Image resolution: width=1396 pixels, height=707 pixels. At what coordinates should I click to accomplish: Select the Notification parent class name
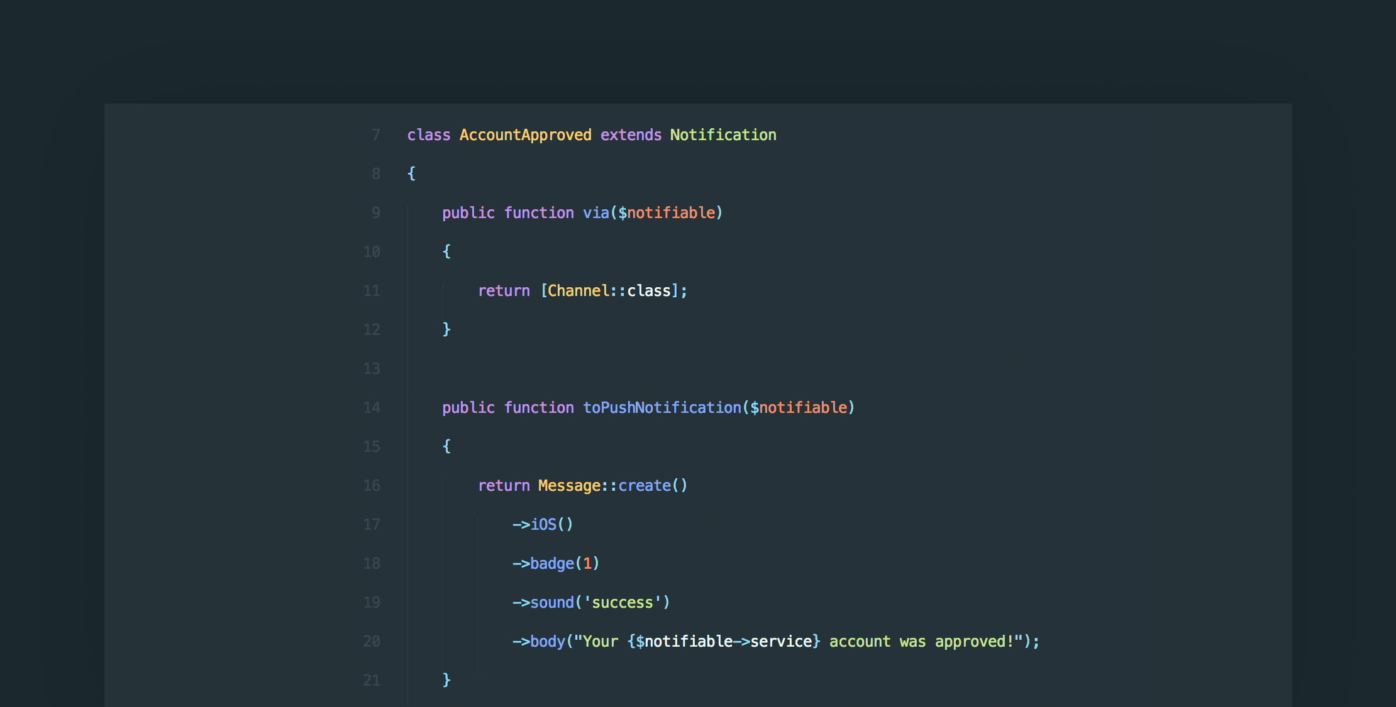coord(723,134)
